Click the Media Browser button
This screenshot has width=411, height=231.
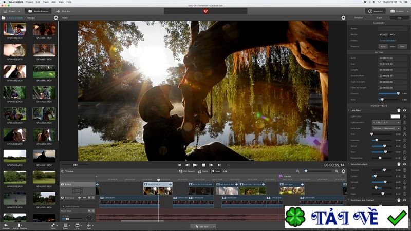(38, 11)
